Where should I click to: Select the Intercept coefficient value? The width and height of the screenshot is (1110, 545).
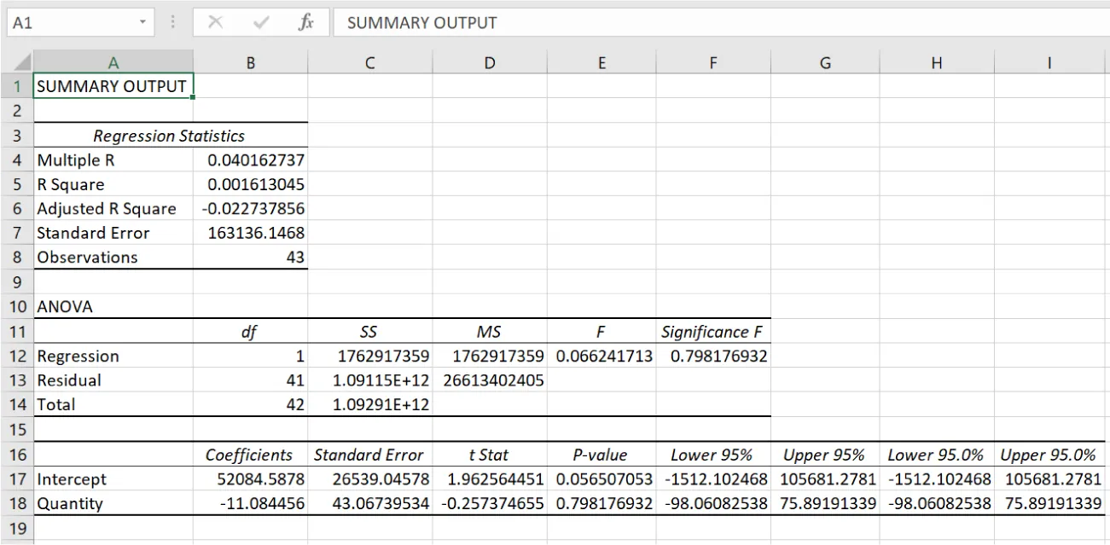pos(250,478)
